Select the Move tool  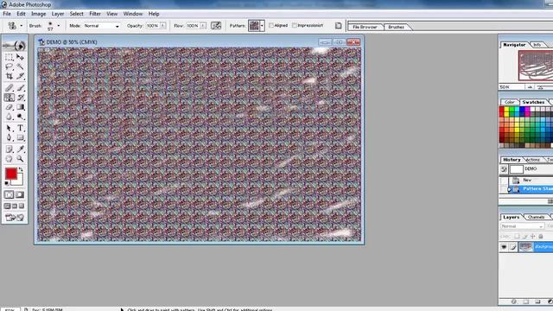[x=20, y=57]
